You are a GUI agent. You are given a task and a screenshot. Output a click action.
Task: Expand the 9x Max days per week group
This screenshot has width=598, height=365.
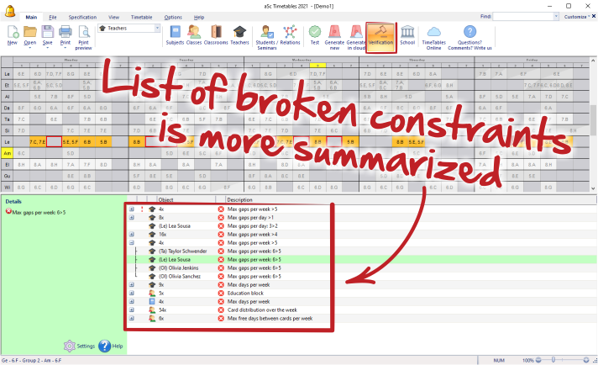click(132, 285)
